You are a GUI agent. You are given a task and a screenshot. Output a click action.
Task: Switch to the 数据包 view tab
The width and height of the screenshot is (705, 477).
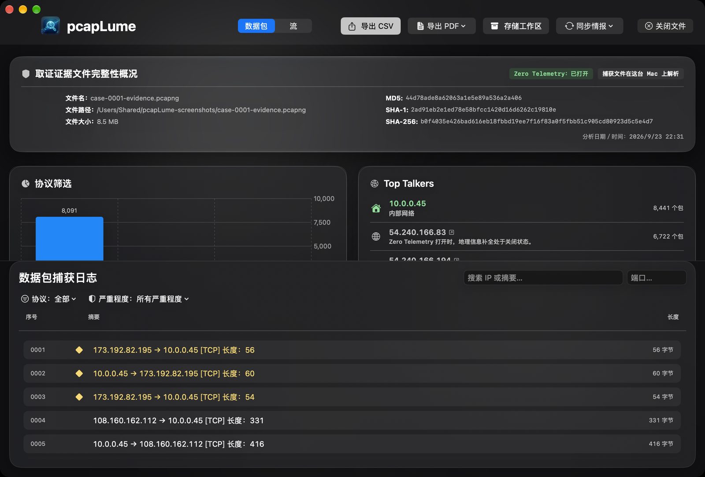pyautogui.click(x=256, y=26)
